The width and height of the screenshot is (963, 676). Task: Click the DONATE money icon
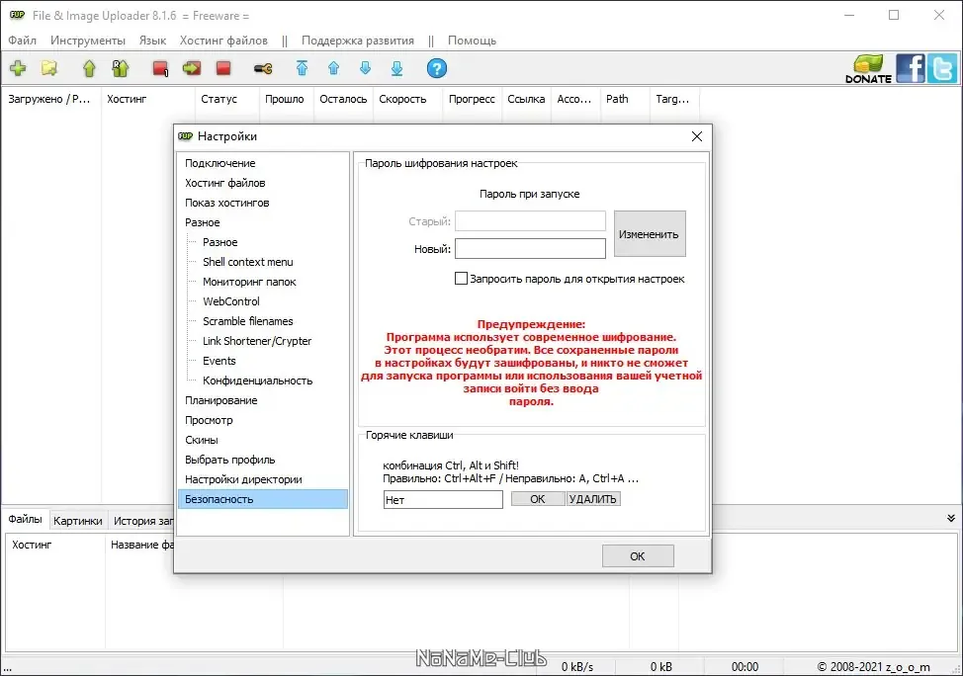tap(868, 69)
